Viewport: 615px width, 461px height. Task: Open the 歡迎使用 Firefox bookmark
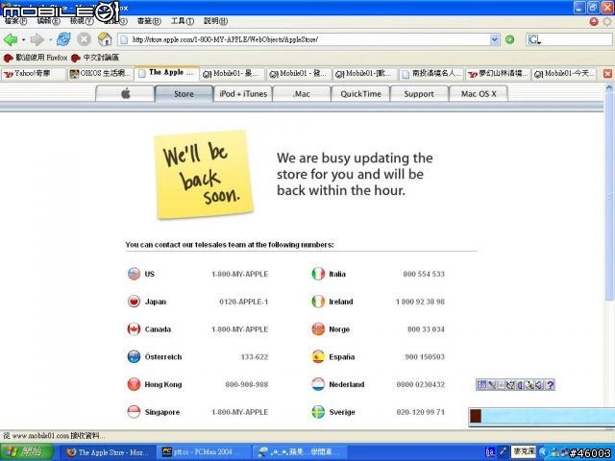coord(36,58)
